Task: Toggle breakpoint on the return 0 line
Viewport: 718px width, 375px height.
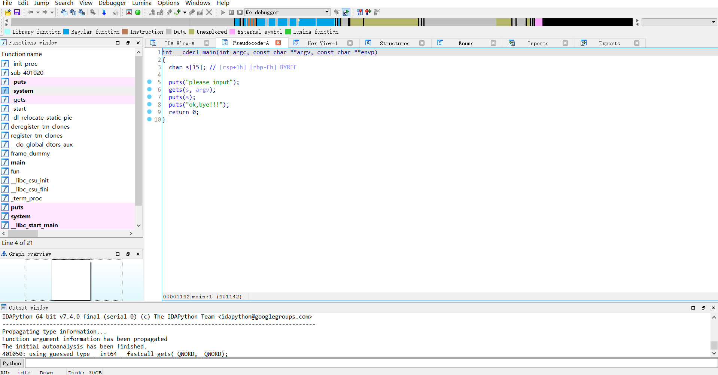Action: 149,112
